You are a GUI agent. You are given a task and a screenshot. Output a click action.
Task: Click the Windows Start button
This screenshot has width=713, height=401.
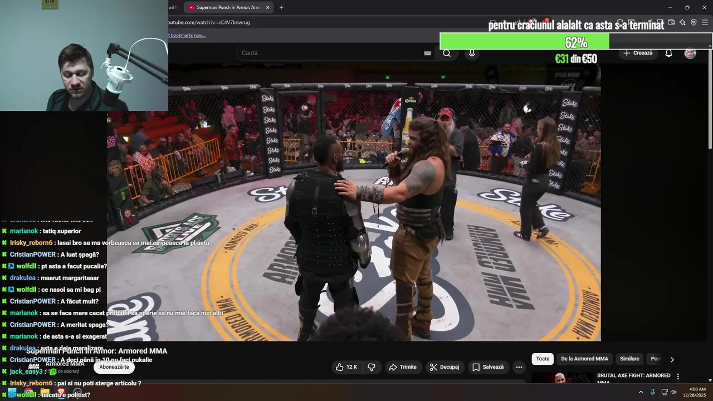click(x=12, y=393)
